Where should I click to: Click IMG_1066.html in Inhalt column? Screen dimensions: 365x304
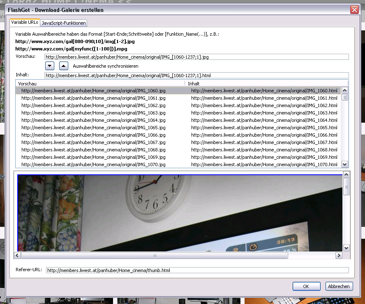tap(264, 135)
